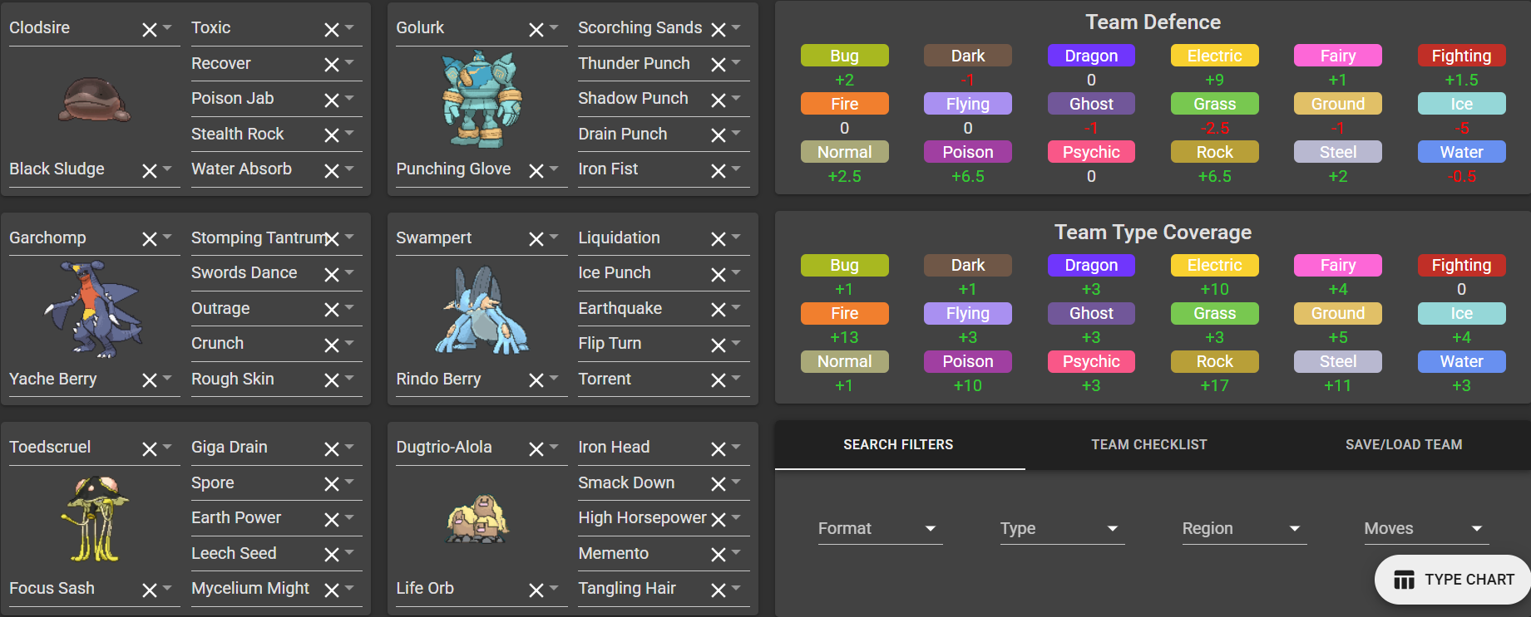Screen dimensions: 1531x617
Task: Edit the High Horsepower move field
Action: [x=664, y=518]
